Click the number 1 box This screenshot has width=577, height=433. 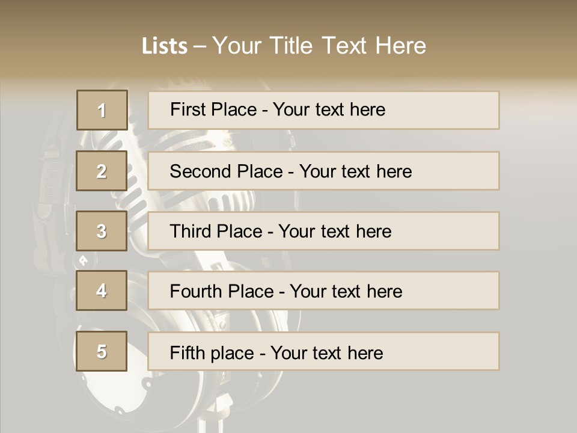(102, 110)
